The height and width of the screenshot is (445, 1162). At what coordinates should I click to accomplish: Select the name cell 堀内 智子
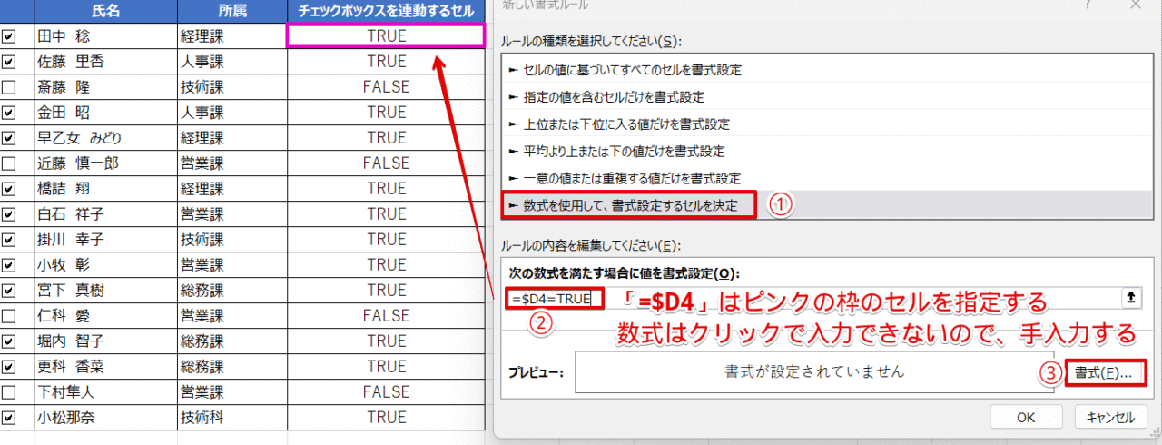[105, 342]
